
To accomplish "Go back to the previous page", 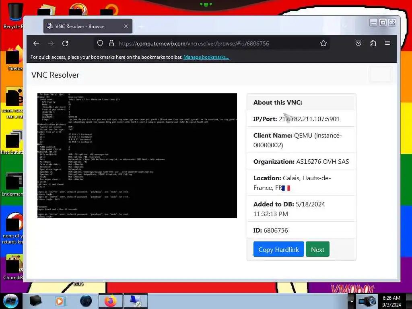I will pos(36,43).
